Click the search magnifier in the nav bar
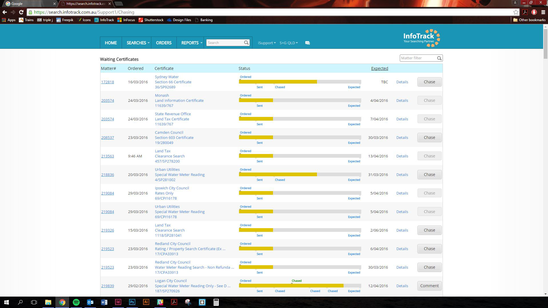 pos(246,43)
